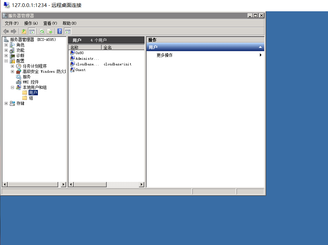Open the 操作(A) menu
Image resolution: width=328 pixels, height=245 pixels.
(x=31, y=23)
